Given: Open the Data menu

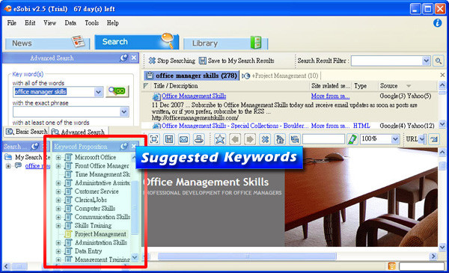Looking at the screenshot, I should pyautogui.click(x=70, y=23).
